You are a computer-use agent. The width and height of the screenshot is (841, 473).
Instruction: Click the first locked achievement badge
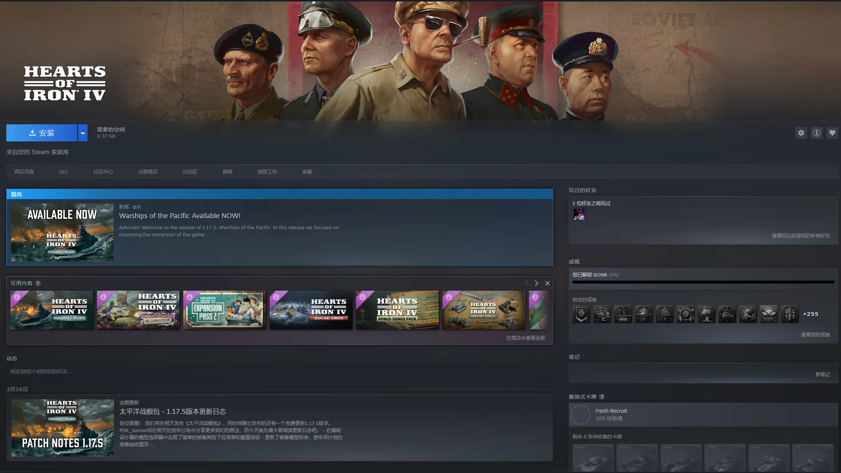(x=581, y=314)
